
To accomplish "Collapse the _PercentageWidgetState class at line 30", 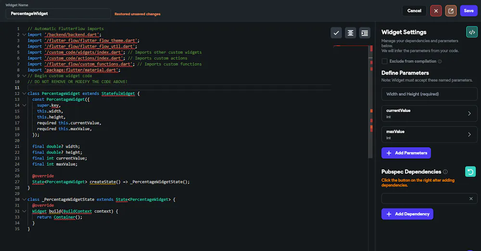I will click(x=24, y=200).
